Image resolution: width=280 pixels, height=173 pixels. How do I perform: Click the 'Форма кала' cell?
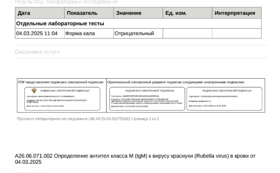(89, 33)
